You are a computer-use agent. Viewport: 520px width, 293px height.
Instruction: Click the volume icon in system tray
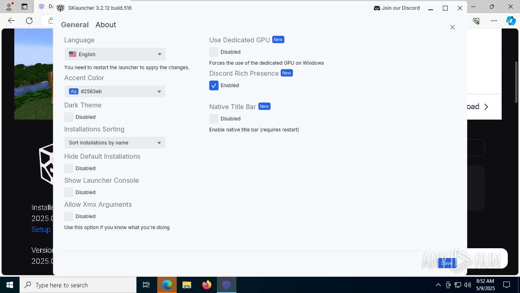click(x=468, y=285)
